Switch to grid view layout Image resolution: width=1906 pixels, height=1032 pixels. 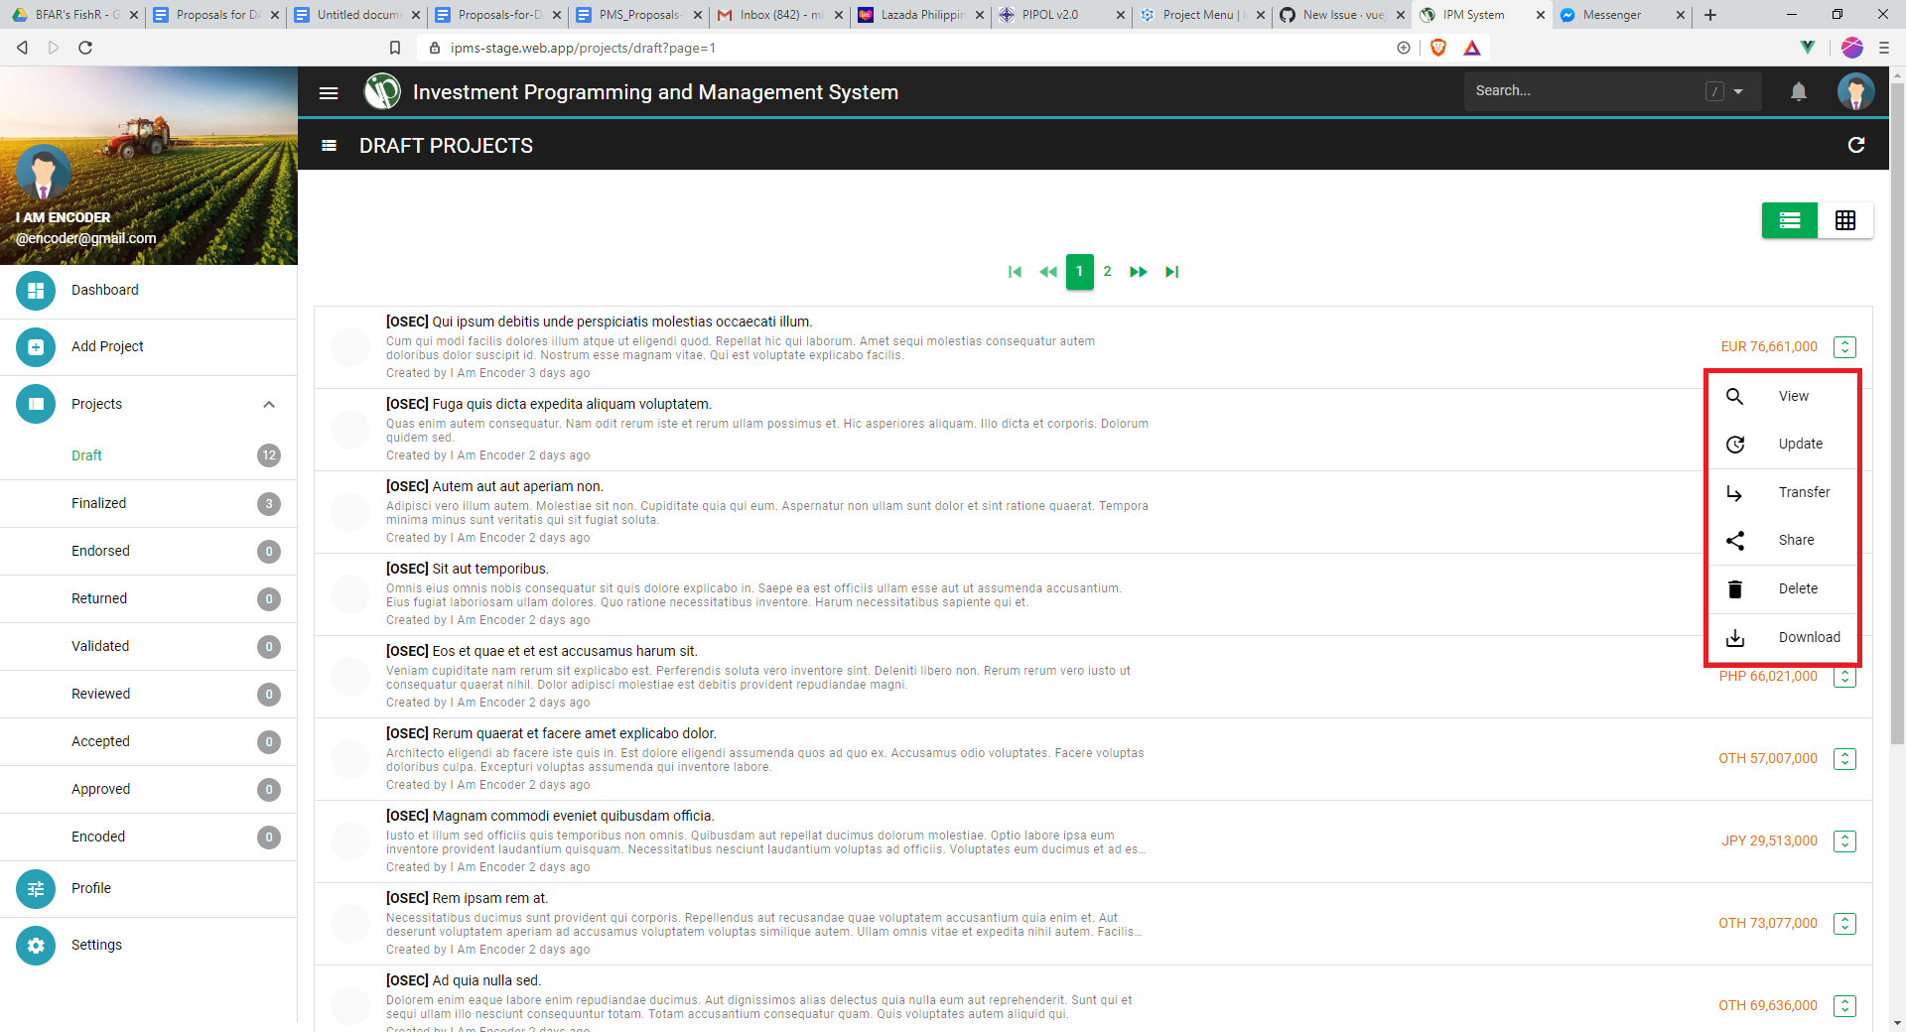pyautogui.click(x=1844, y=220)
